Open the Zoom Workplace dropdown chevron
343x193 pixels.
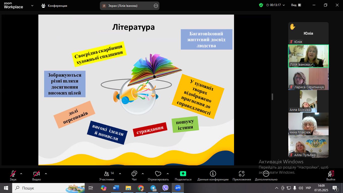click(x=32, y=6)
